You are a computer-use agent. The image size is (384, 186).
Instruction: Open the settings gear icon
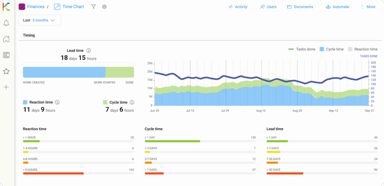[104, 7]
